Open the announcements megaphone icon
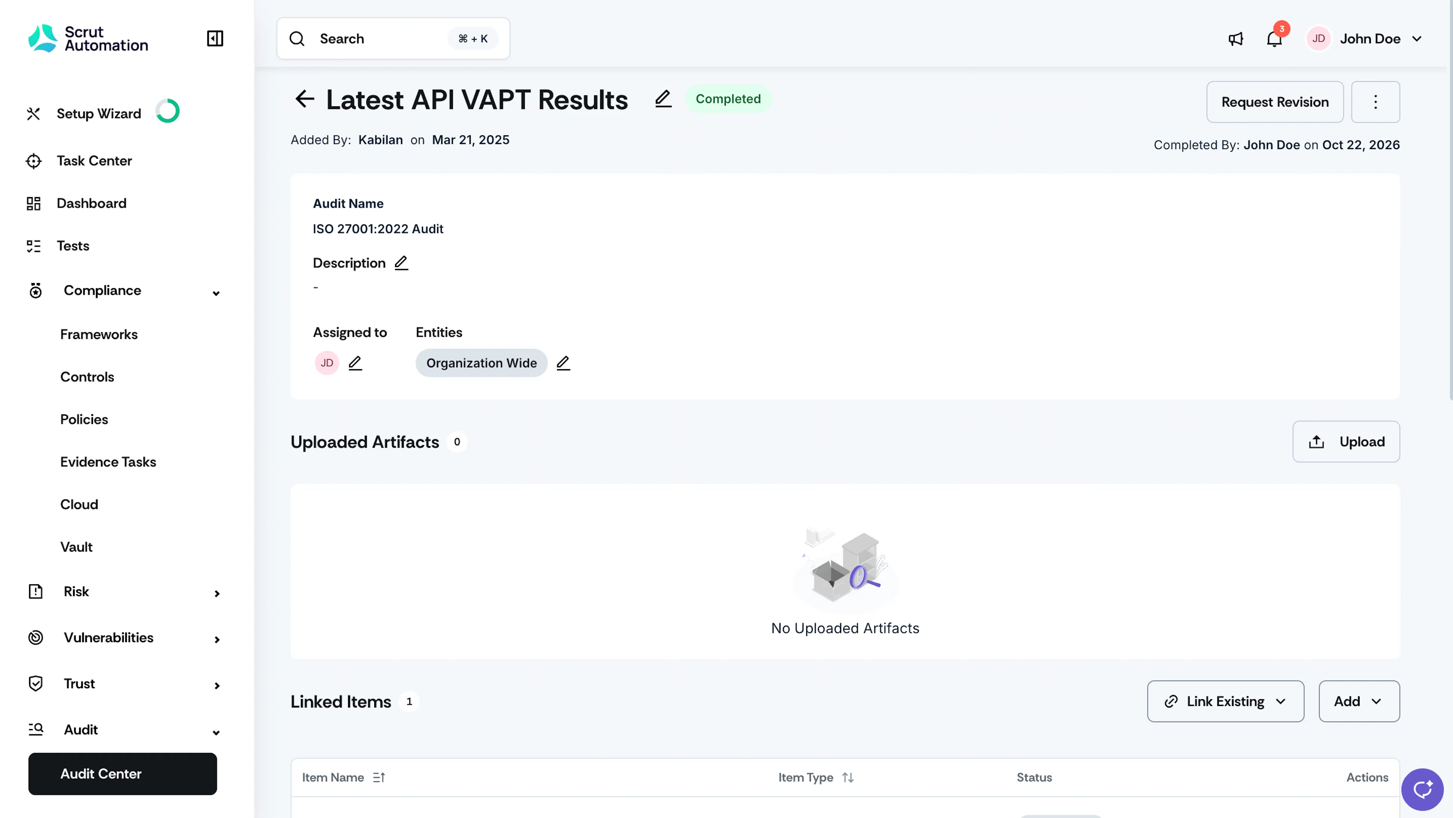This screenshot has height=818, width=1453. tap(1236, 39)
